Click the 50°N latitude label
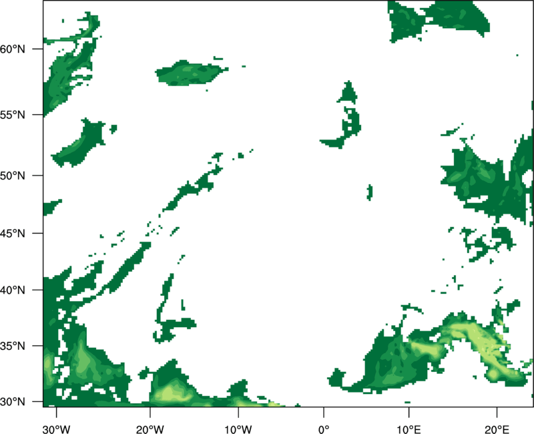The width and height of the screenshot is (534, 434). [12, 176]
